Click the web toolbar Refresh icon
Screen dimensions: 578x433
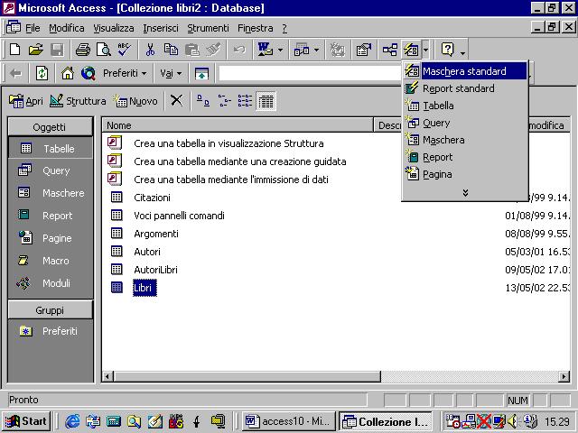(42, 73)
